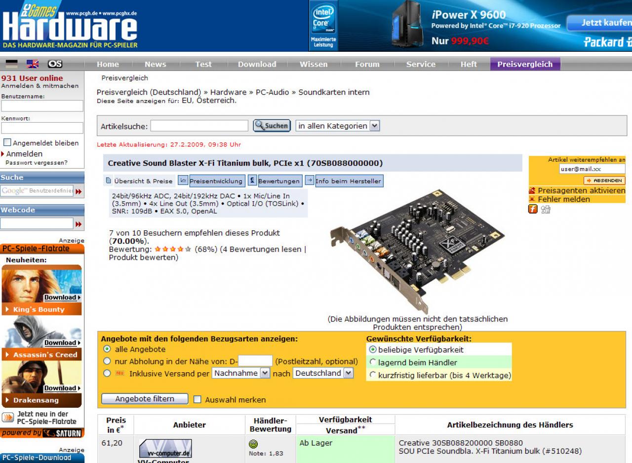632x463 pixels.
Task: Click the Anmelden login link
Action: [24, 154]
